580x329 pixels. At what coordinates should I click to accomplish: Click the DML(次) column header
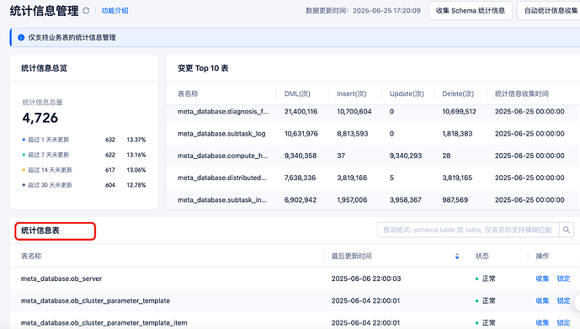[x=297, y=94]
